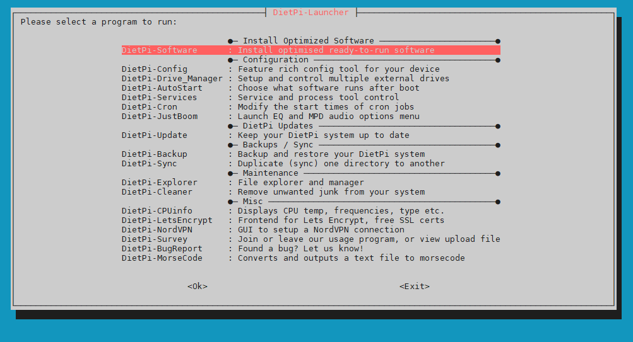Launch DietPi-Drive_Manager for external drives
The width and height of the screenshot is (633, 342).
(x=311, y=79)
